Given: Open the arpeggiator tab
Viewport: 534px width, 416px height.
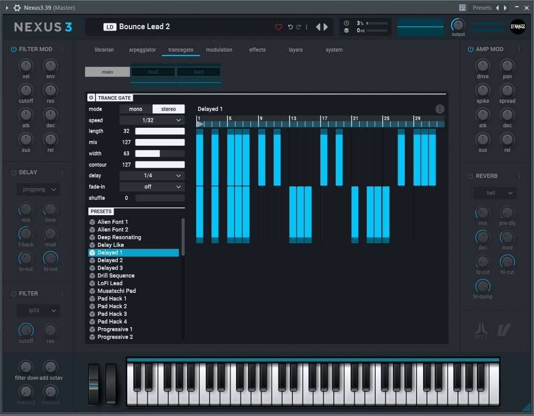Looking at the screenshot, I should click(x=143, y=50).
